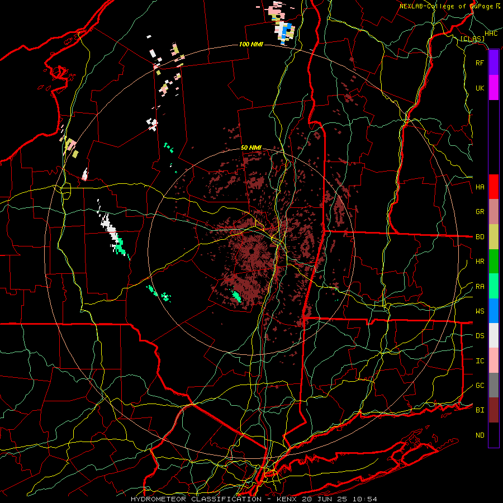Click the UK magenta legend swatch
The height and width of the screenshot is (503, 503).
pyautogui.click(x=493, y=88)
